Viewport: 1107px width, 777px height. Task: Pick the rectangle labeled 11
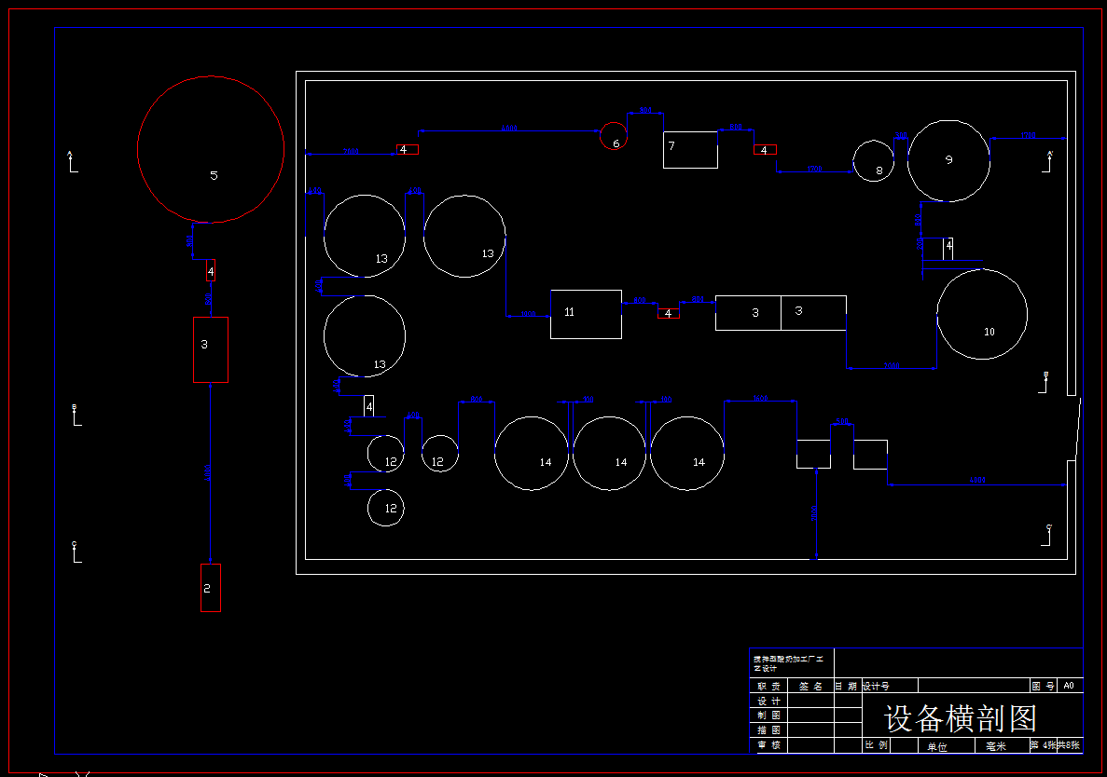coord(586,315)
